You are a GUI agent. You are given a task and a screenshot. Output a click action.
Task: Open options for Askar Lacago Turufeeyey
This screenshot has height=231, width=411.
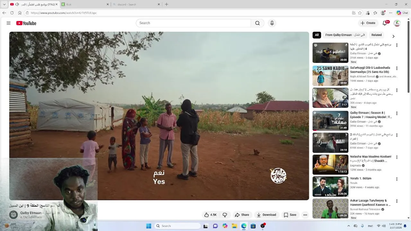click(397, 201)
